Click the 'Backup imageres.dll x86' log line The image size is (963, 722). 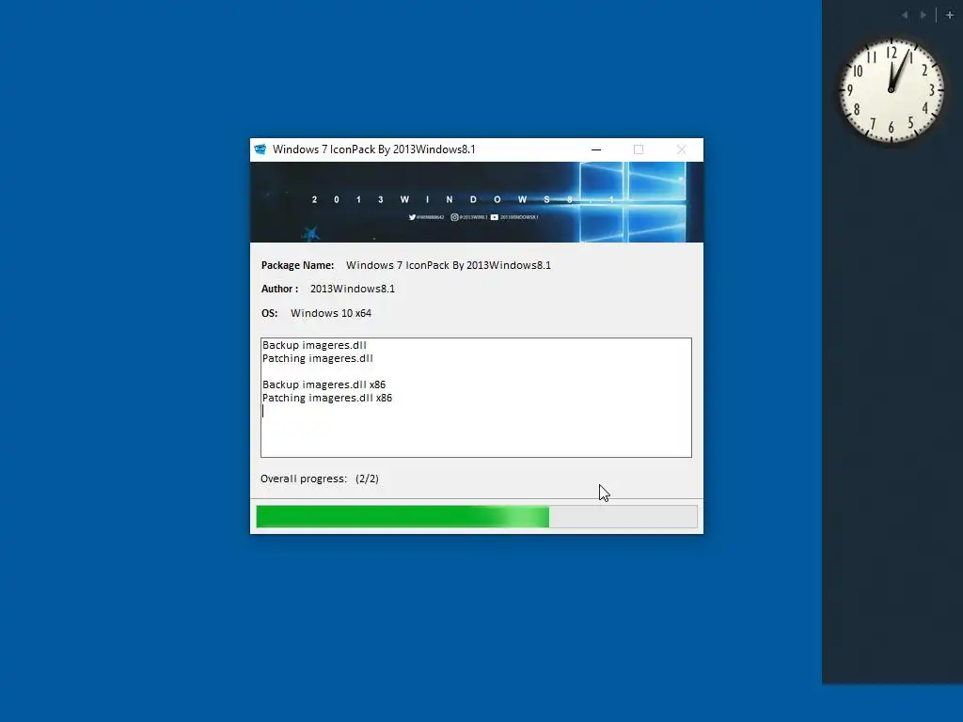pos(324,385)
